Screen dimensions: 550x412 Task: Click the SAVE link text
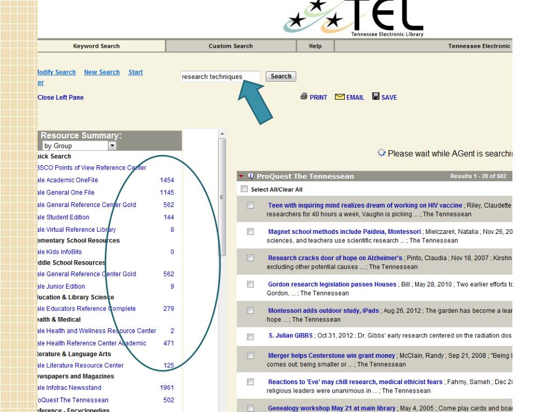[389, 98]
